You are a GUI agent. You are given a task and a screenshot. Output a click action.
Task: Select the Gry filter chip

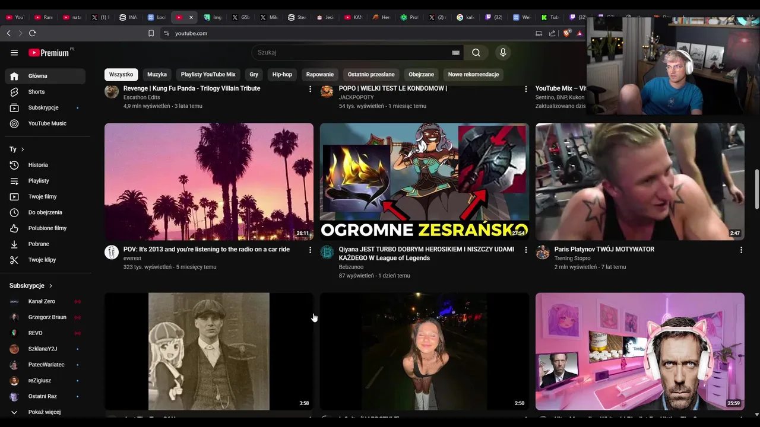(254, 75)
